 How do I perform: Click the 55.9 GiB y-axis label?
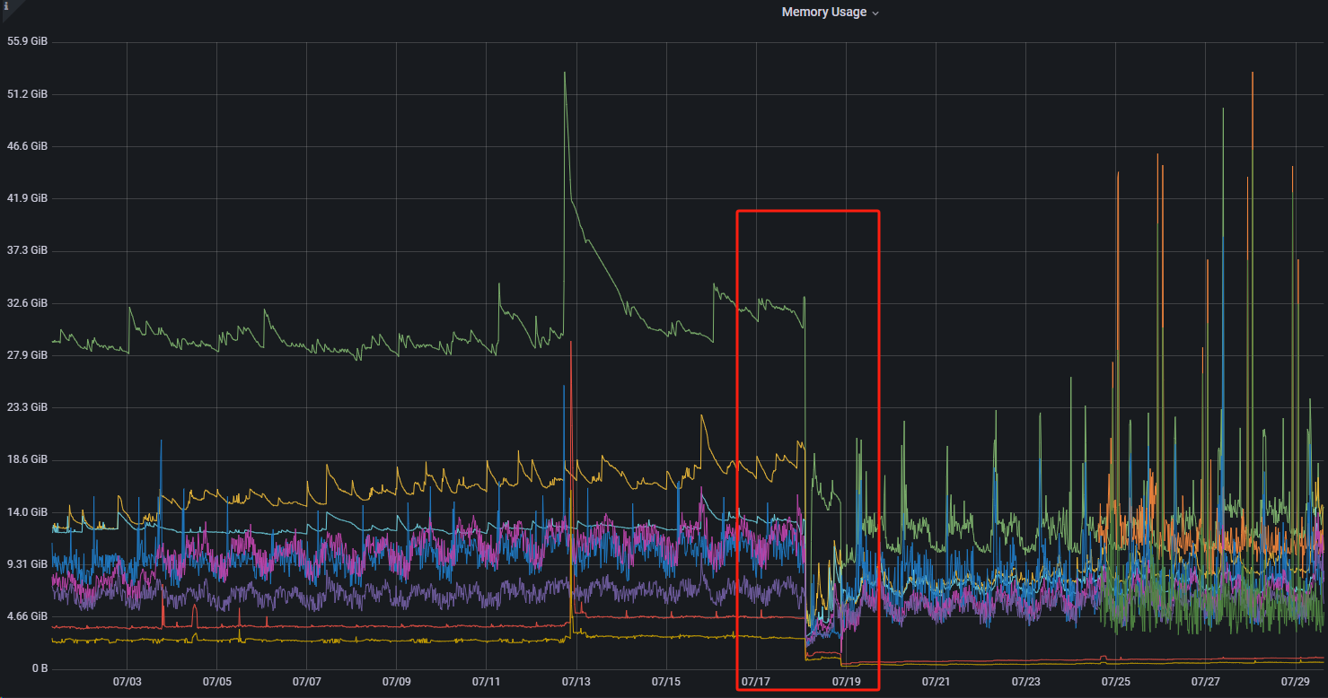[26, 41]
